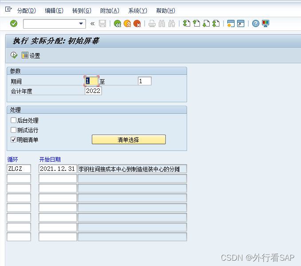Click the Find Next binoculars icon

click(x=172, y=23)
